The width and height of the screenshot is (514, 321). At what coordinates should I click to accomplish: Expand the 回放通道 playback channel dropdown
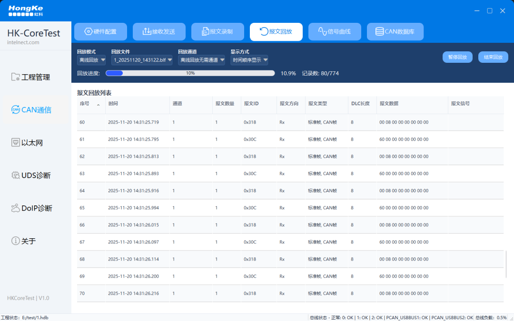pyautogui.click(x=201, y=60)
